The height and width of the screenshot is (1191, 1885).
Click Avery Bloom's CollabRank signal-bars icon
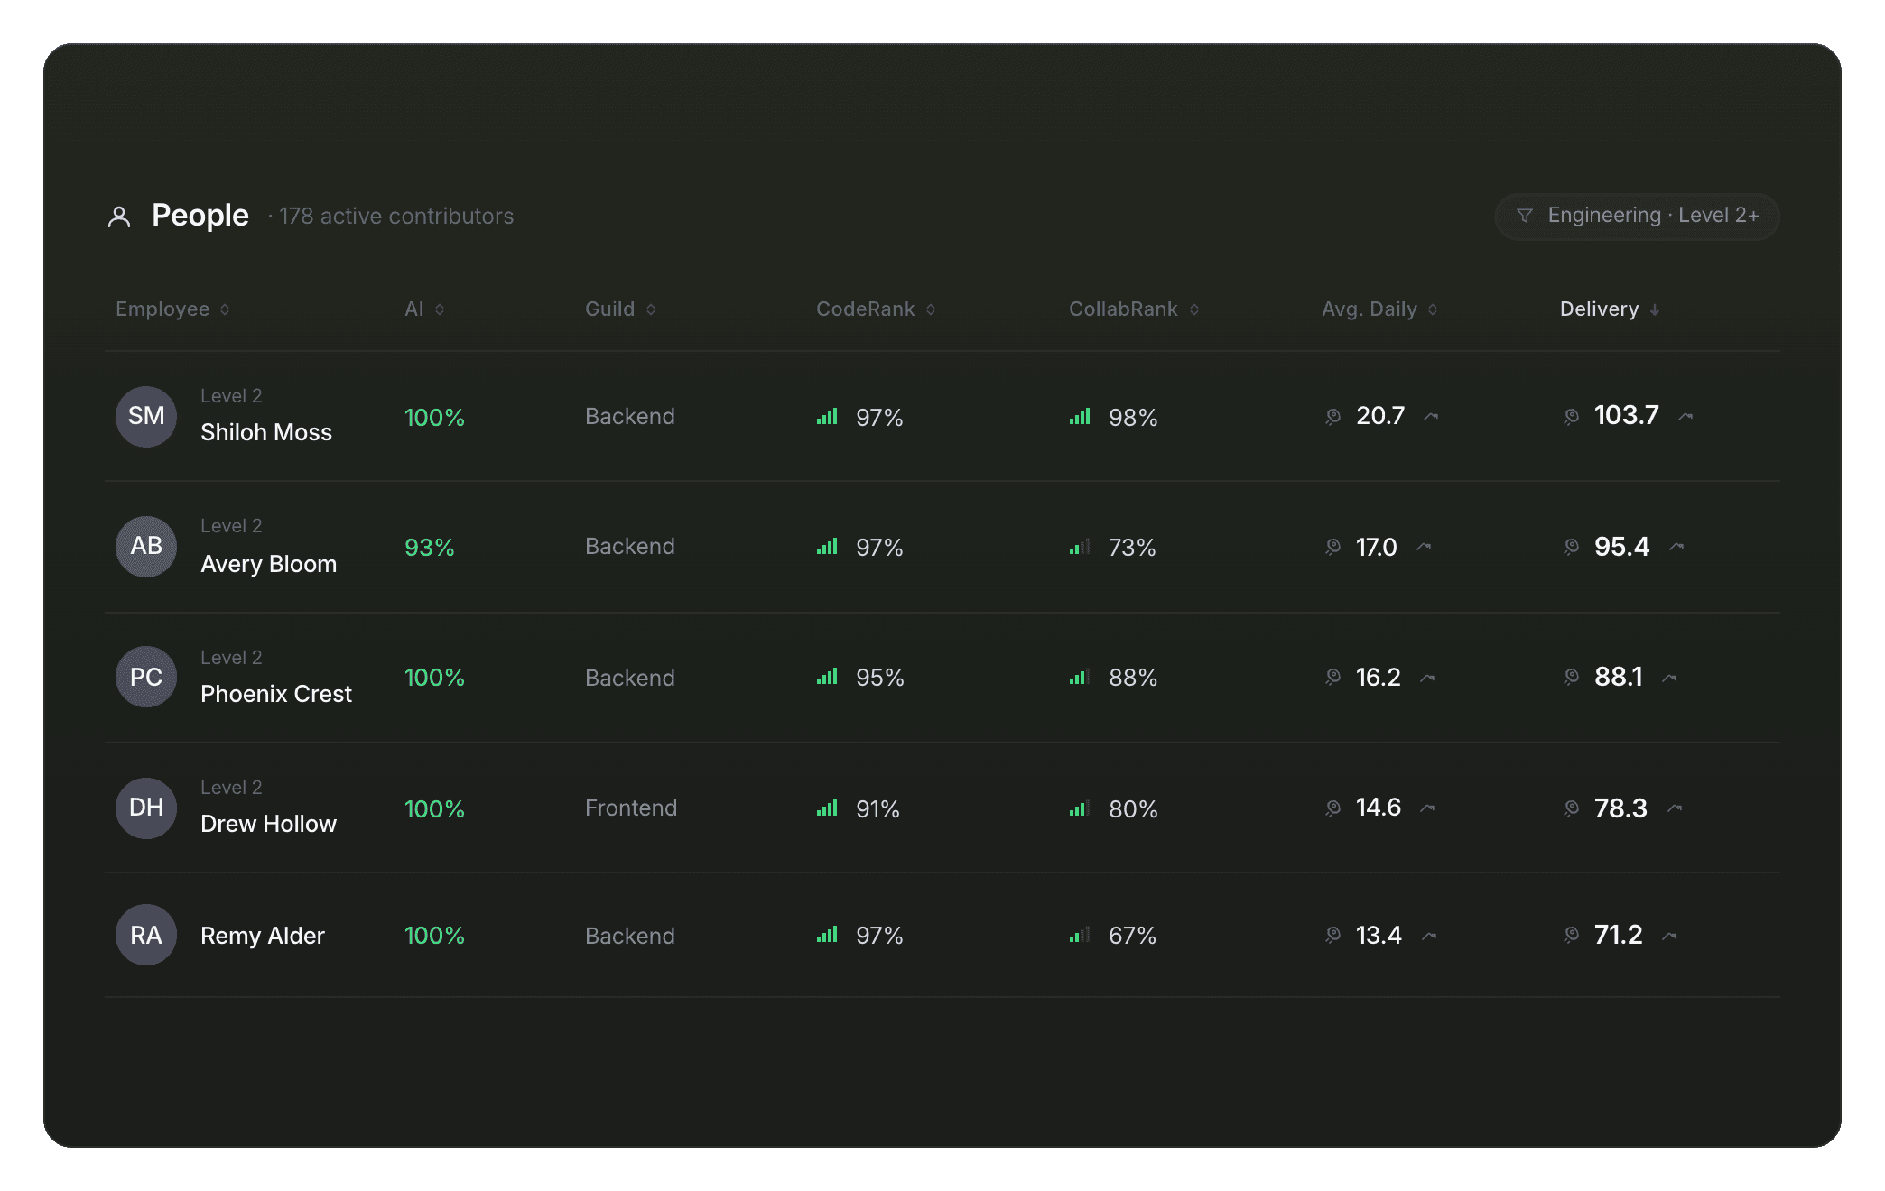click(1080, 547)
